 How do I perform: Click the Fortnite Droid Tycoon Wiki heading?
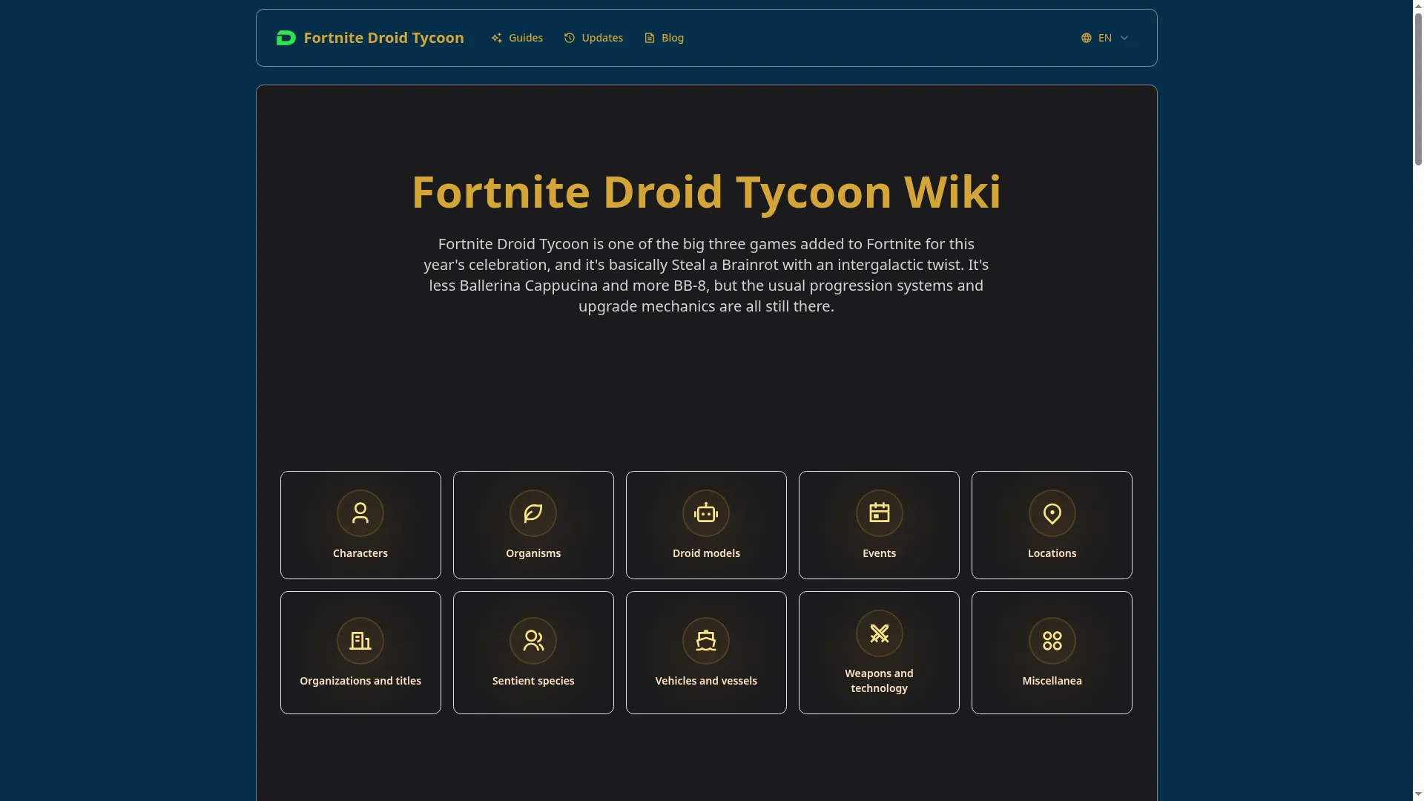pos(706,192)
